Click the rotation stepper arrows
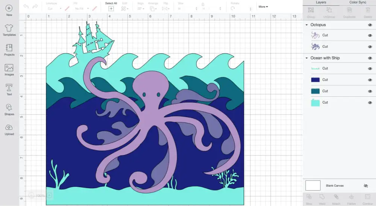376x206 pixels. (x=250, y=9)
